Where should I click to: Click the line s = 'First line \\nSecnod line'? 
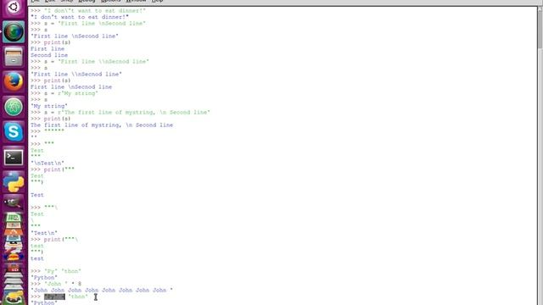[90, 62]
